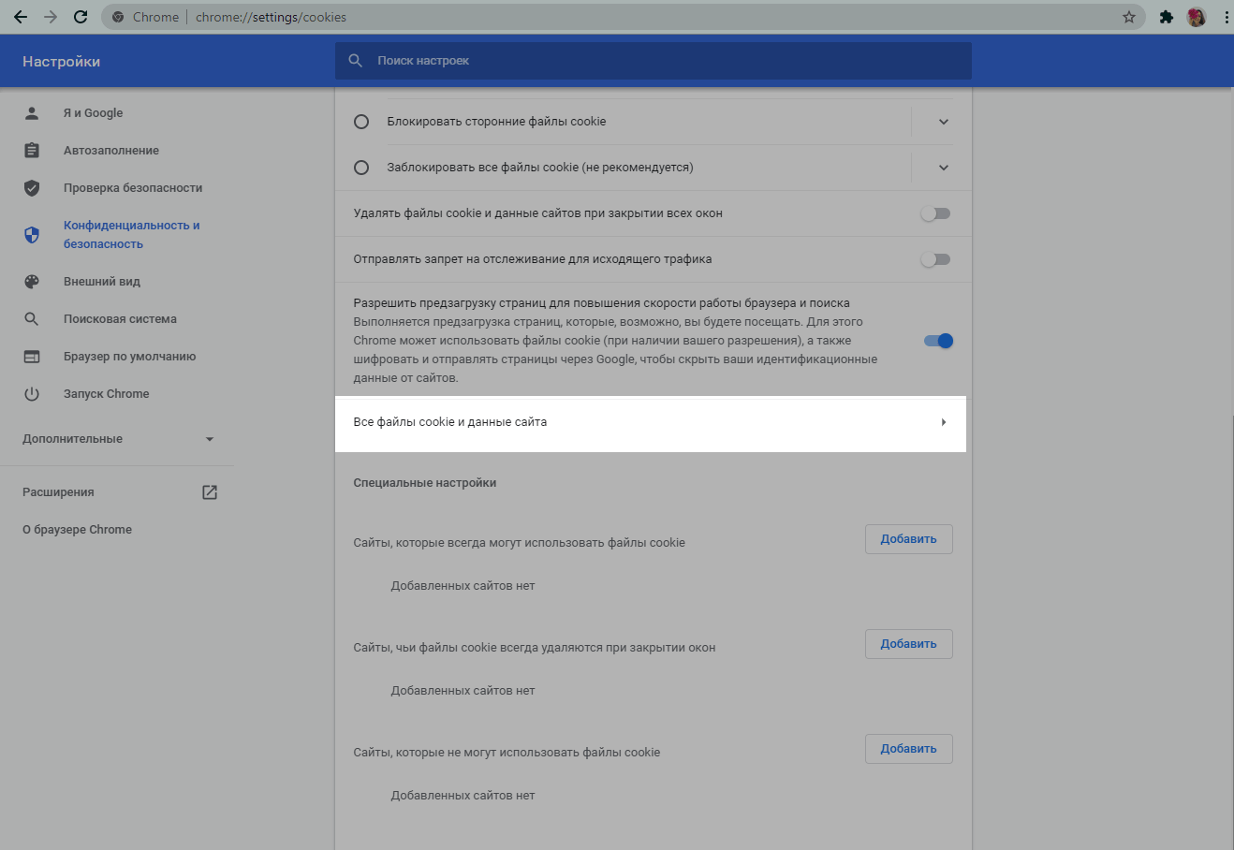Open Все файлы cookie и данные сайта
The height and width of the screenshot is (850, 1234).
tap(650, 422)
